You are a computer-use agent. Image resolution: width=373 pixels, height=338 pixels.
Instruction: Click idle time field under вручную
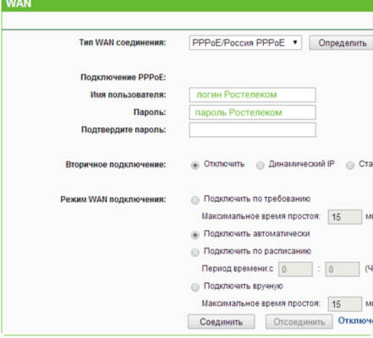pyautogui.click(x=345, y=304)
